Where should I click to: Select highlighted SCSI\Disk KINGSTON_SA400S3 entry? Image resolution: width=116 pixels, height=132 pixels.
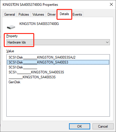[58, 62]
